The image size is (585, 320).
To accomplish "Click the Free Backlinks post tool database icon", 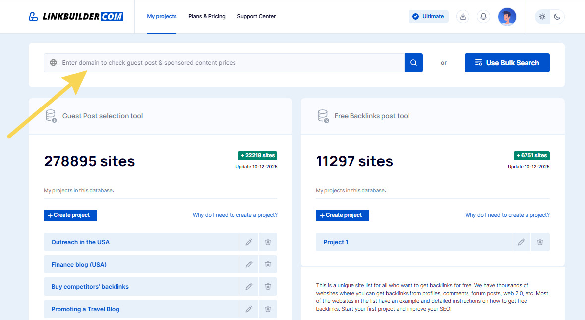I will [x=323, y=116].
